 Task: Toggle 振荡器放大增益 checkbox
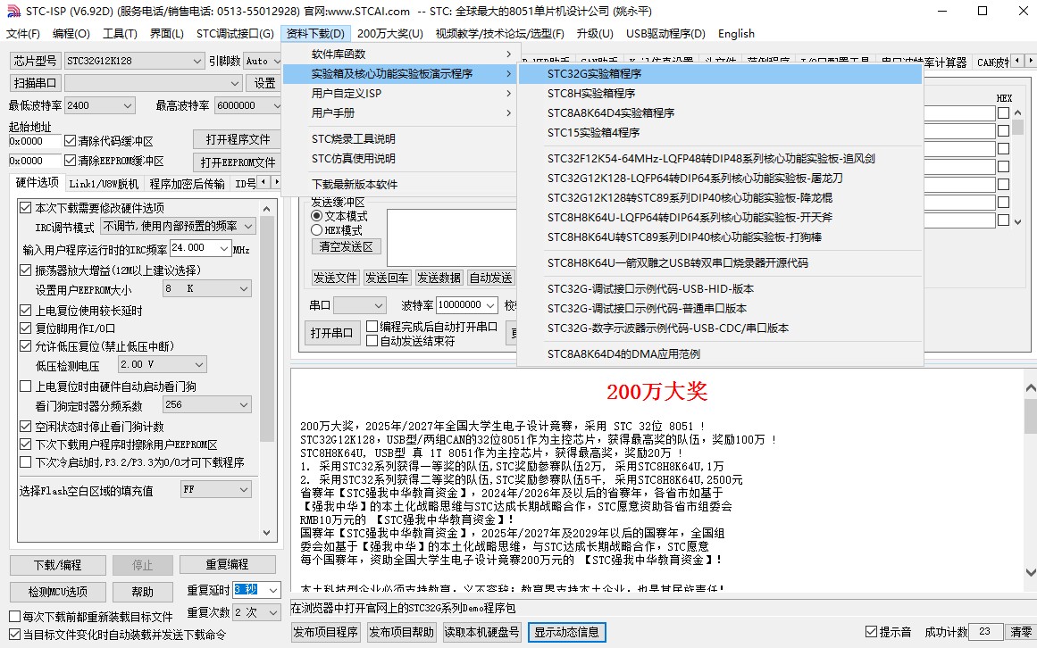(26, 270)
